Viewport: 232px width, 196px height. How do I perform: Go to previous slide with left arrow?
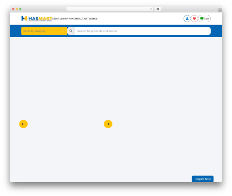click(x=23, y=124)
